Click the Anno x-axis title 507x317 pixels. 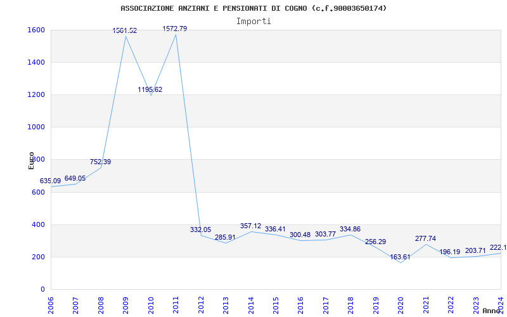click(491, 311)
